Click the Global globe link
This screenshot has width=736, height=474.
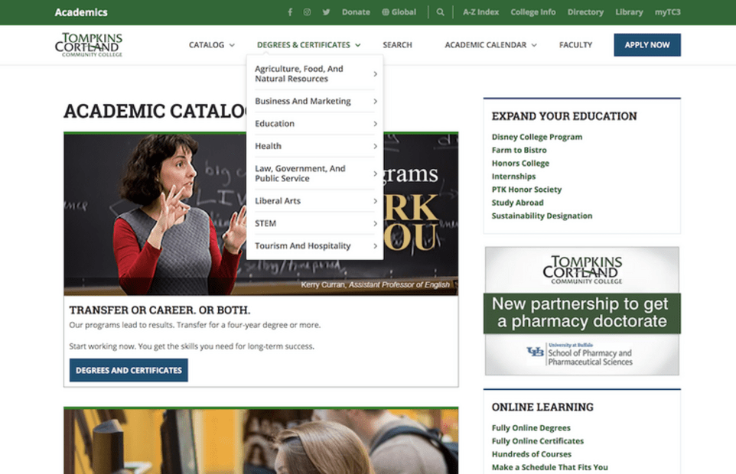pos(399,12)
